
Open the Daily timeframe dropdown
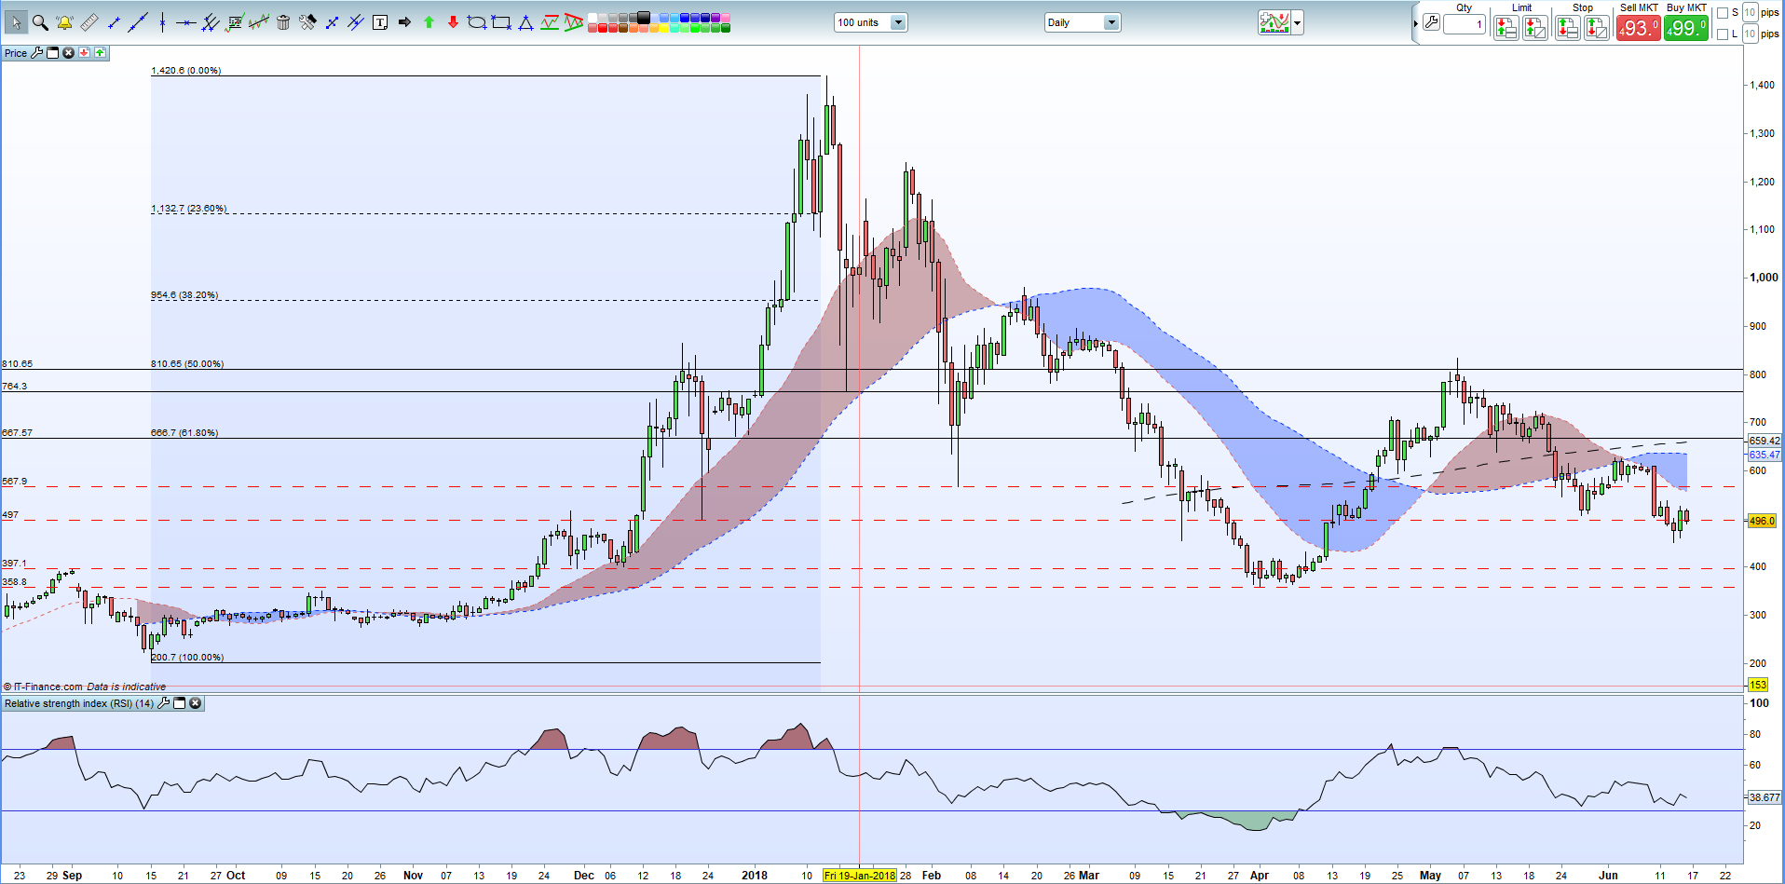(x=1082, y=22)
